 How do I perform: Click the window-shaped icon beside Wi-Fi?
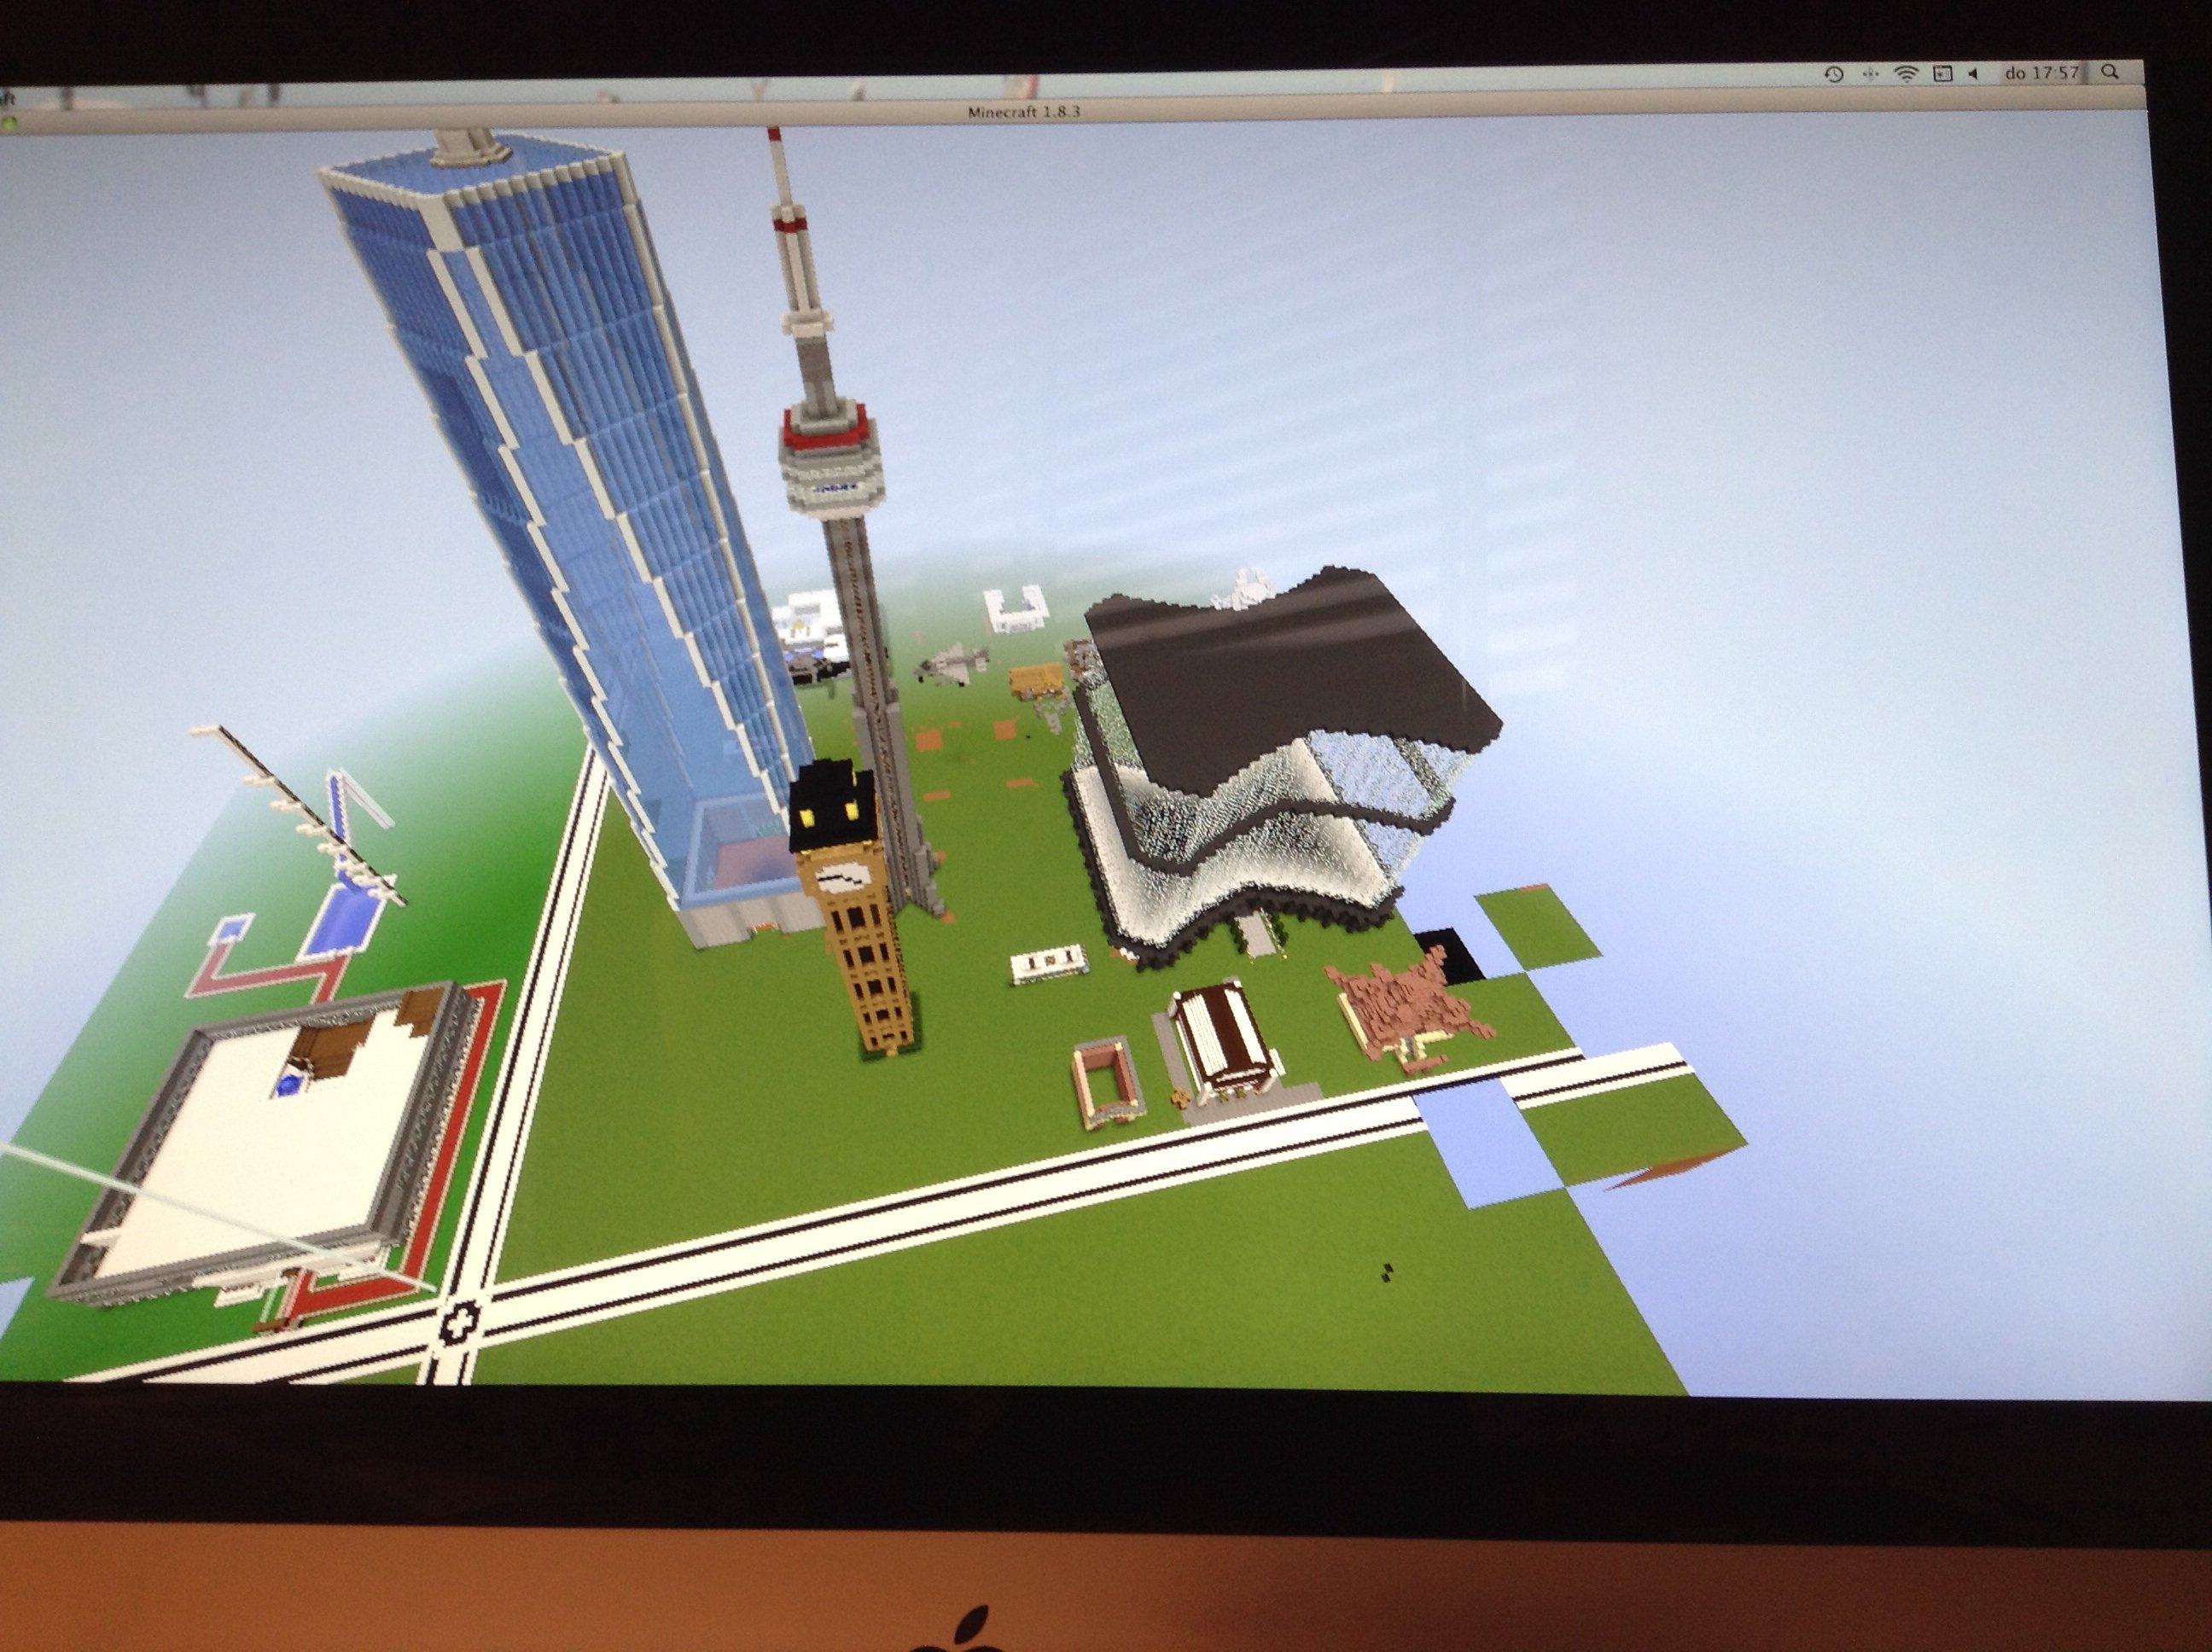(x=1942, y=74)
